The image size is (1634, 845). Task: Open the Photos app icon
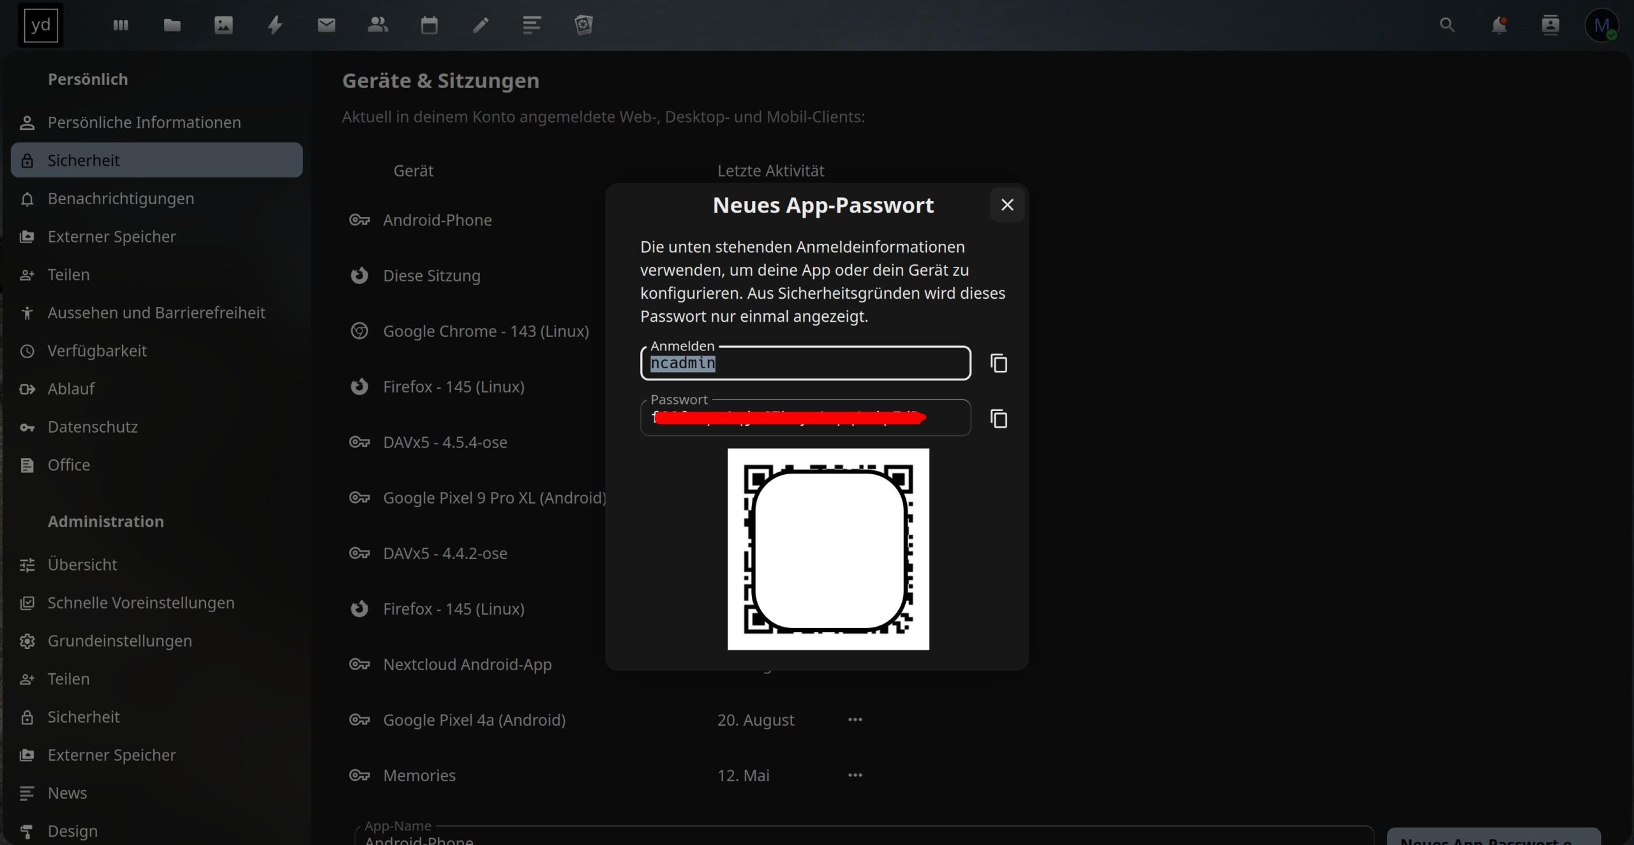pos(223,26)
